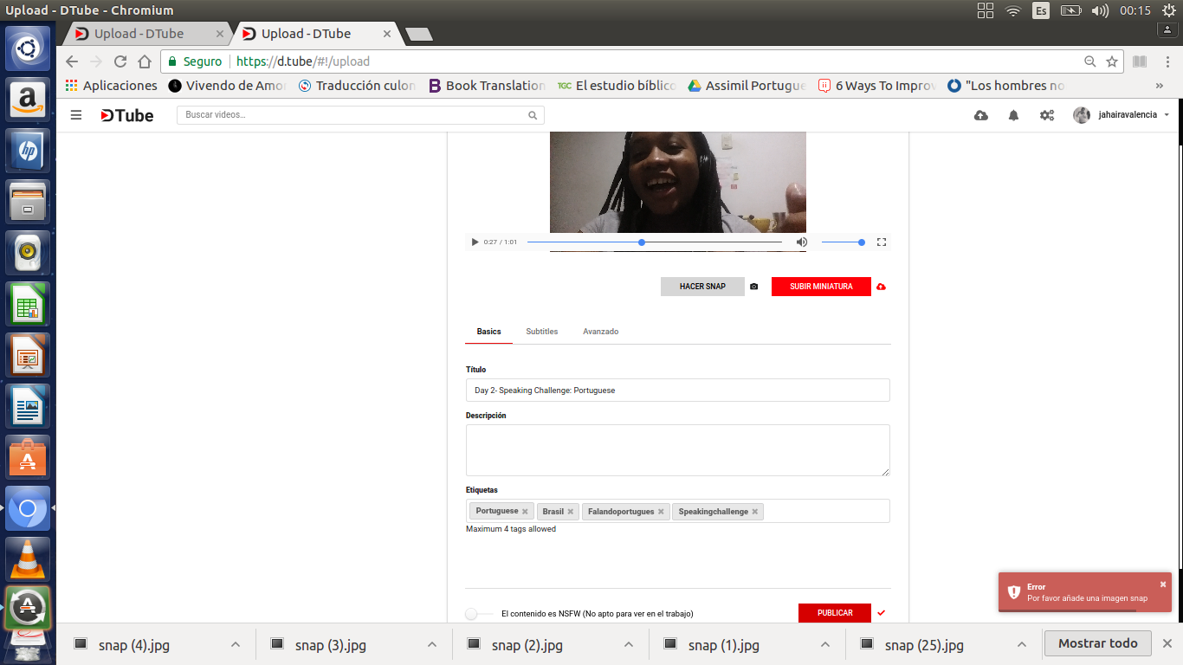
Task: Expand options for snap (2).jpg download
Action: [x=629, y=645]
